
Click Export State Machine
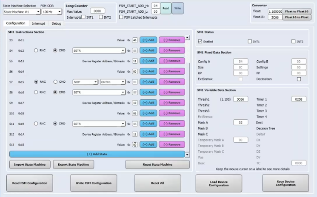[73, 165]
